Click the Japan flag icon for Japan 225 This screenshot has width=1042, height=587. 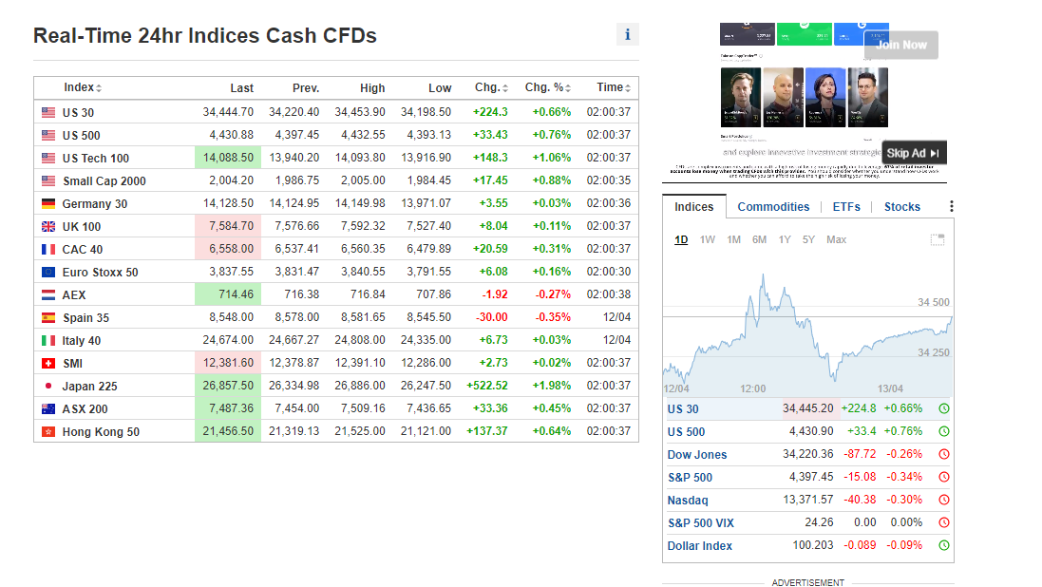click(48, 387)
